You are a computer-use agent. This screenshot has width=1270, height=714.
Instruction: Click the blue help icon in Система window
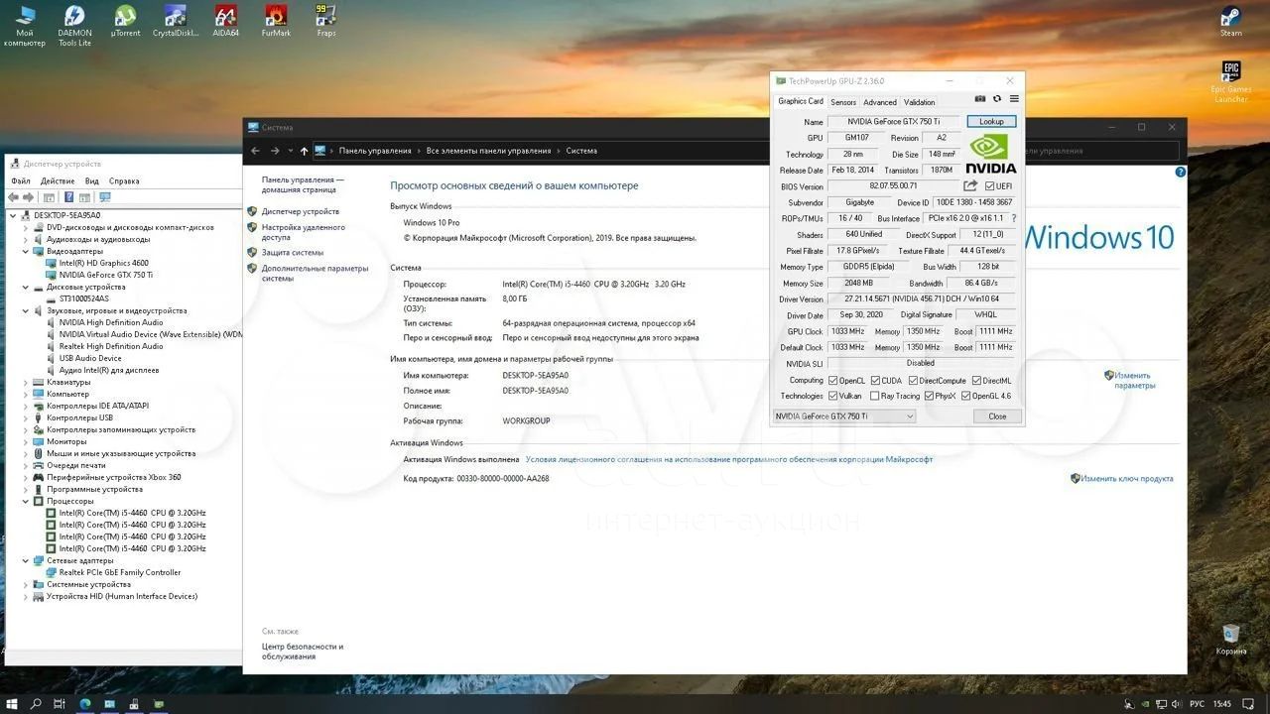click(x=1181, y=172)
